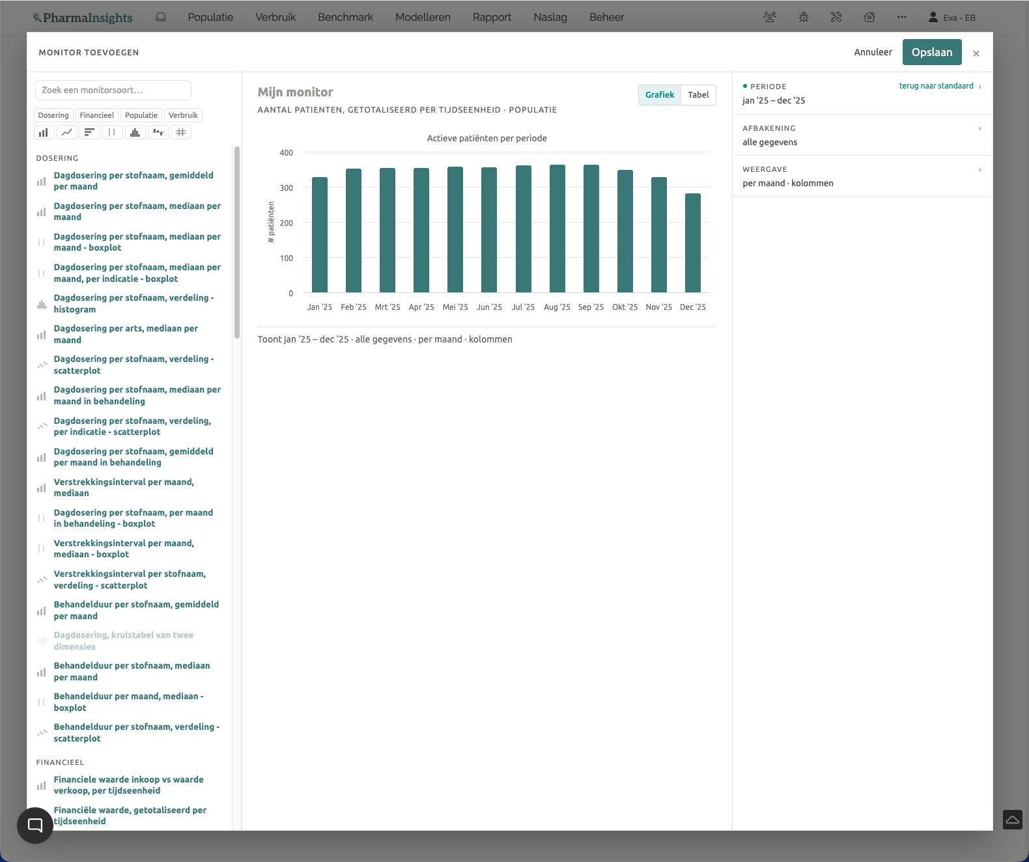
Task: Toggle the Verbruik category filter
Action: point(183,115)
